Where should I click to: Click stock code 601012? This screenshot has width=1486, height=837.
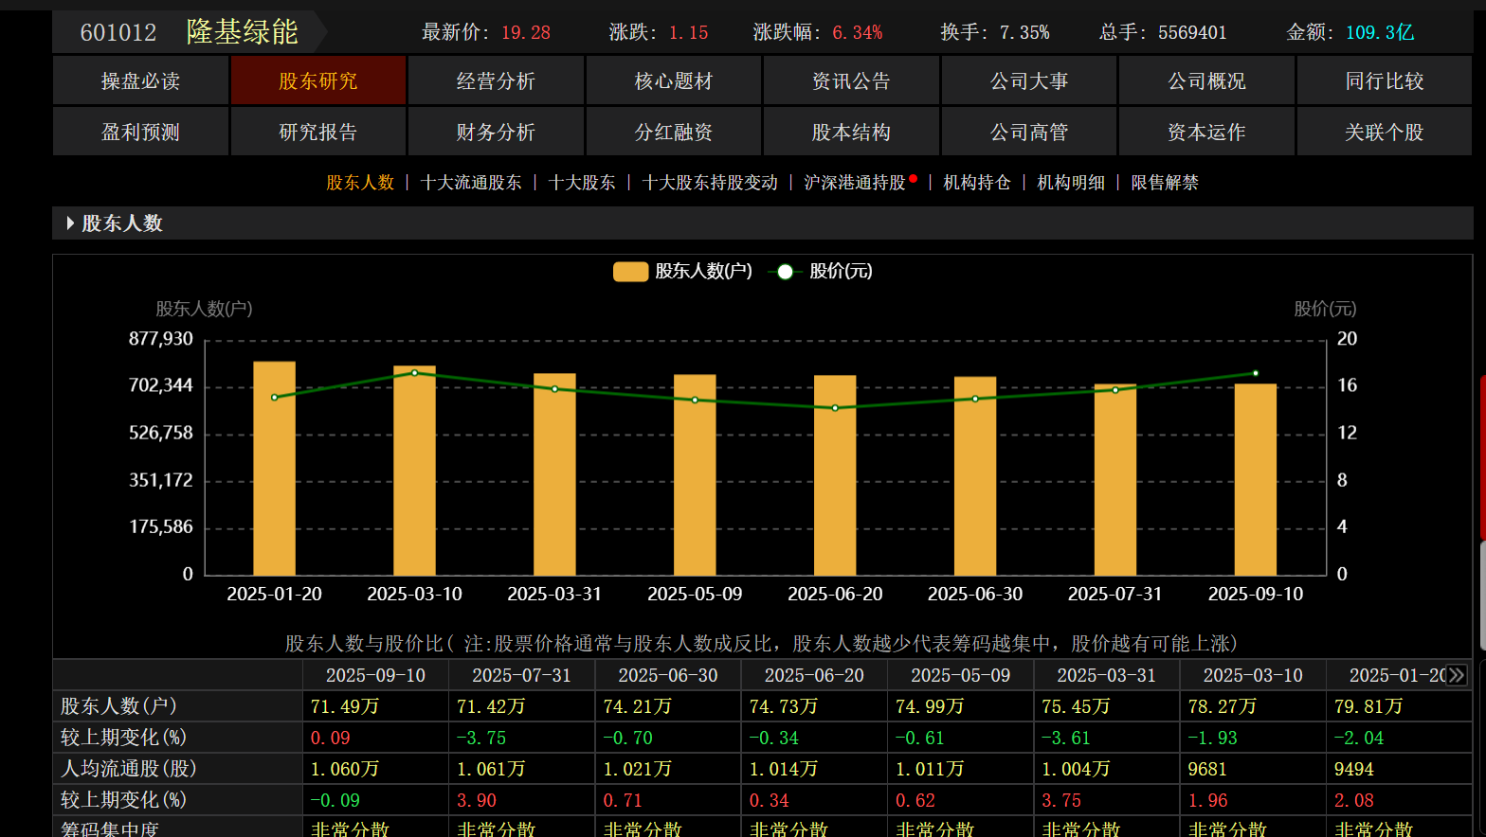coord(118,32)
